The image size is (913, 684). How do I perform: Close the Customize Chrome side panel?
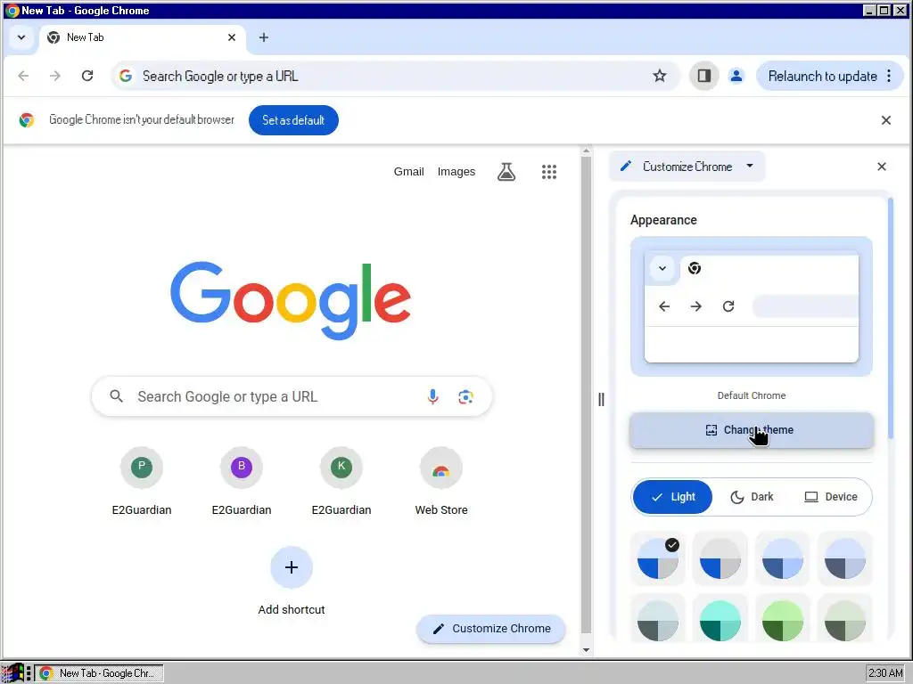coord(882,167)
